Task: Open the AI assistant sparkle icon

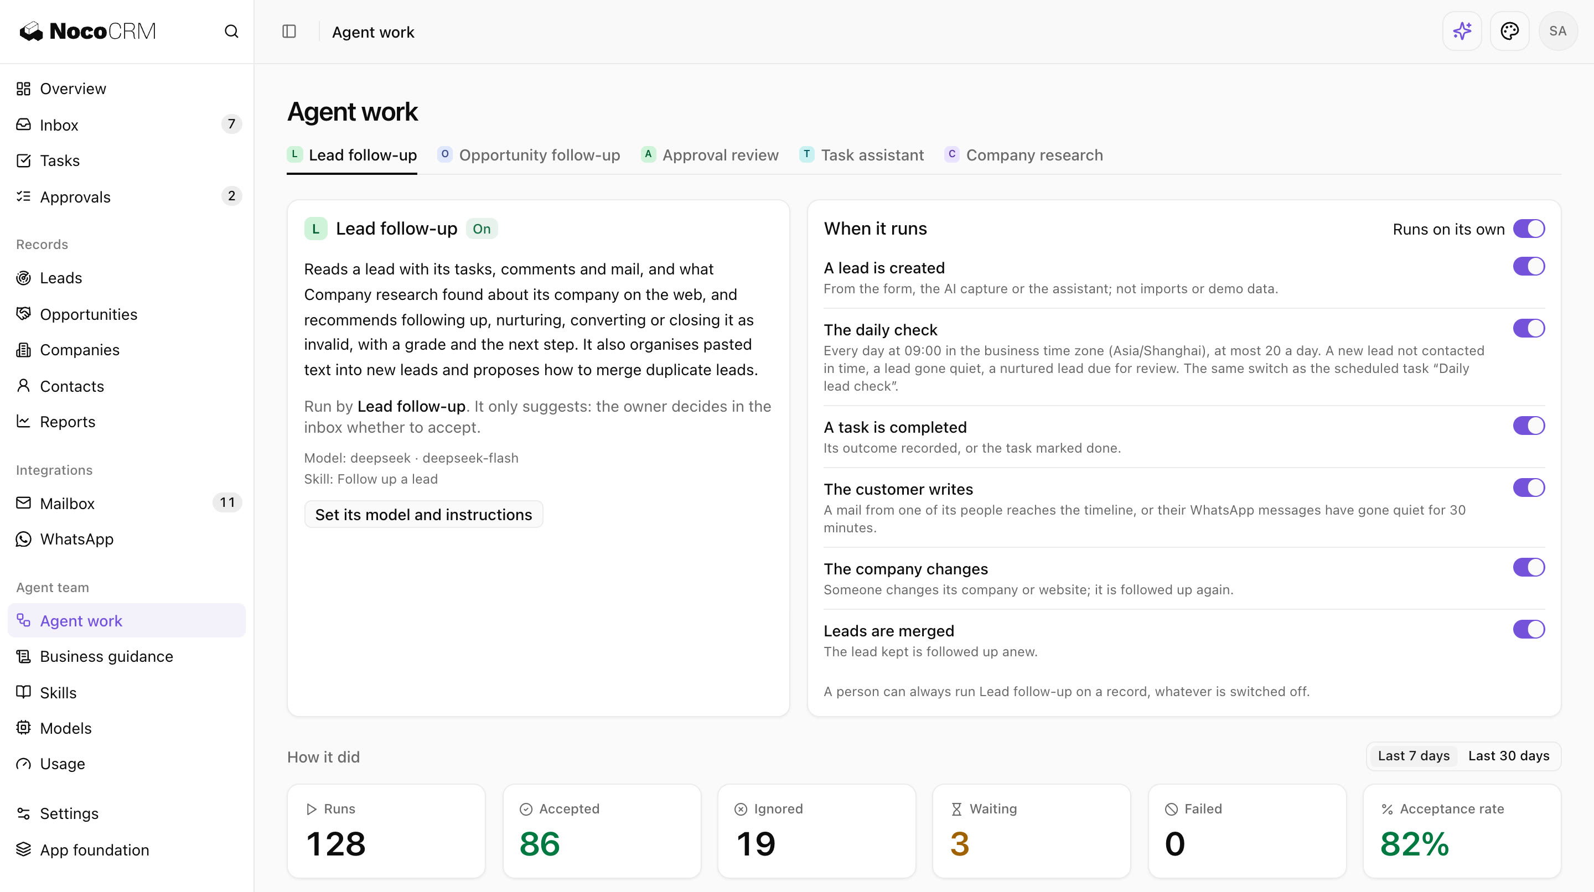Action: click(x=1462, y=31)
